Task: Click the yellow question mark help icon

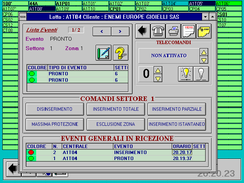Action: coord(120,53)
